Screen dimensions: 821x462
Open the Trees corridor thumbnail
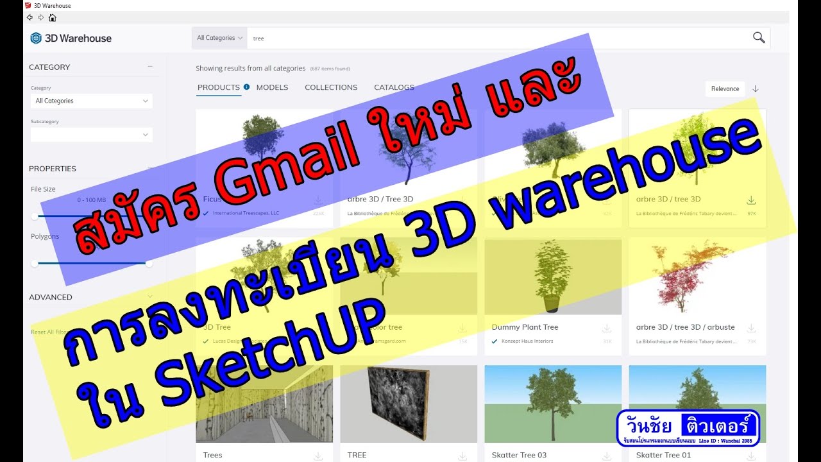click(264, 404)
